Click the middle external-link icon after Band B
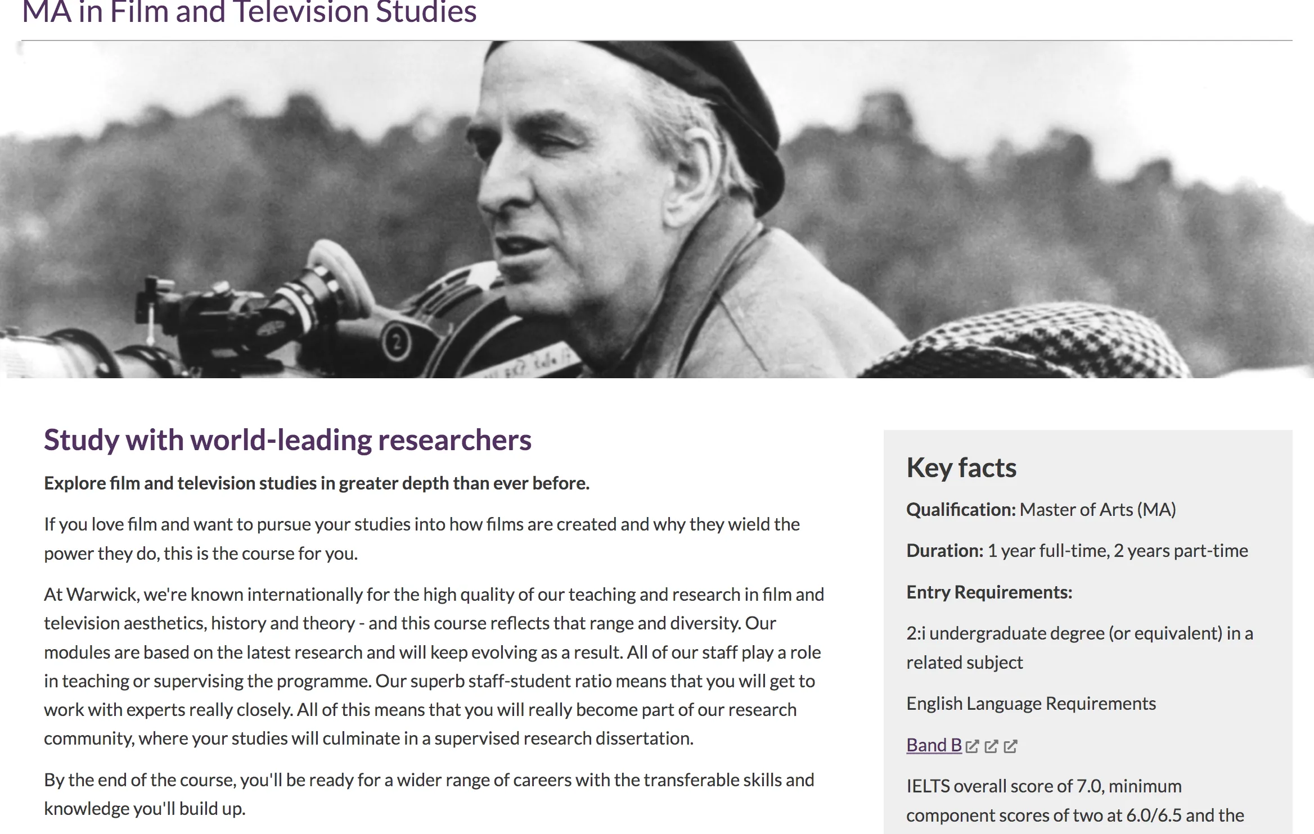Screen dimensions: 1314x834 (x=992, y=746)
